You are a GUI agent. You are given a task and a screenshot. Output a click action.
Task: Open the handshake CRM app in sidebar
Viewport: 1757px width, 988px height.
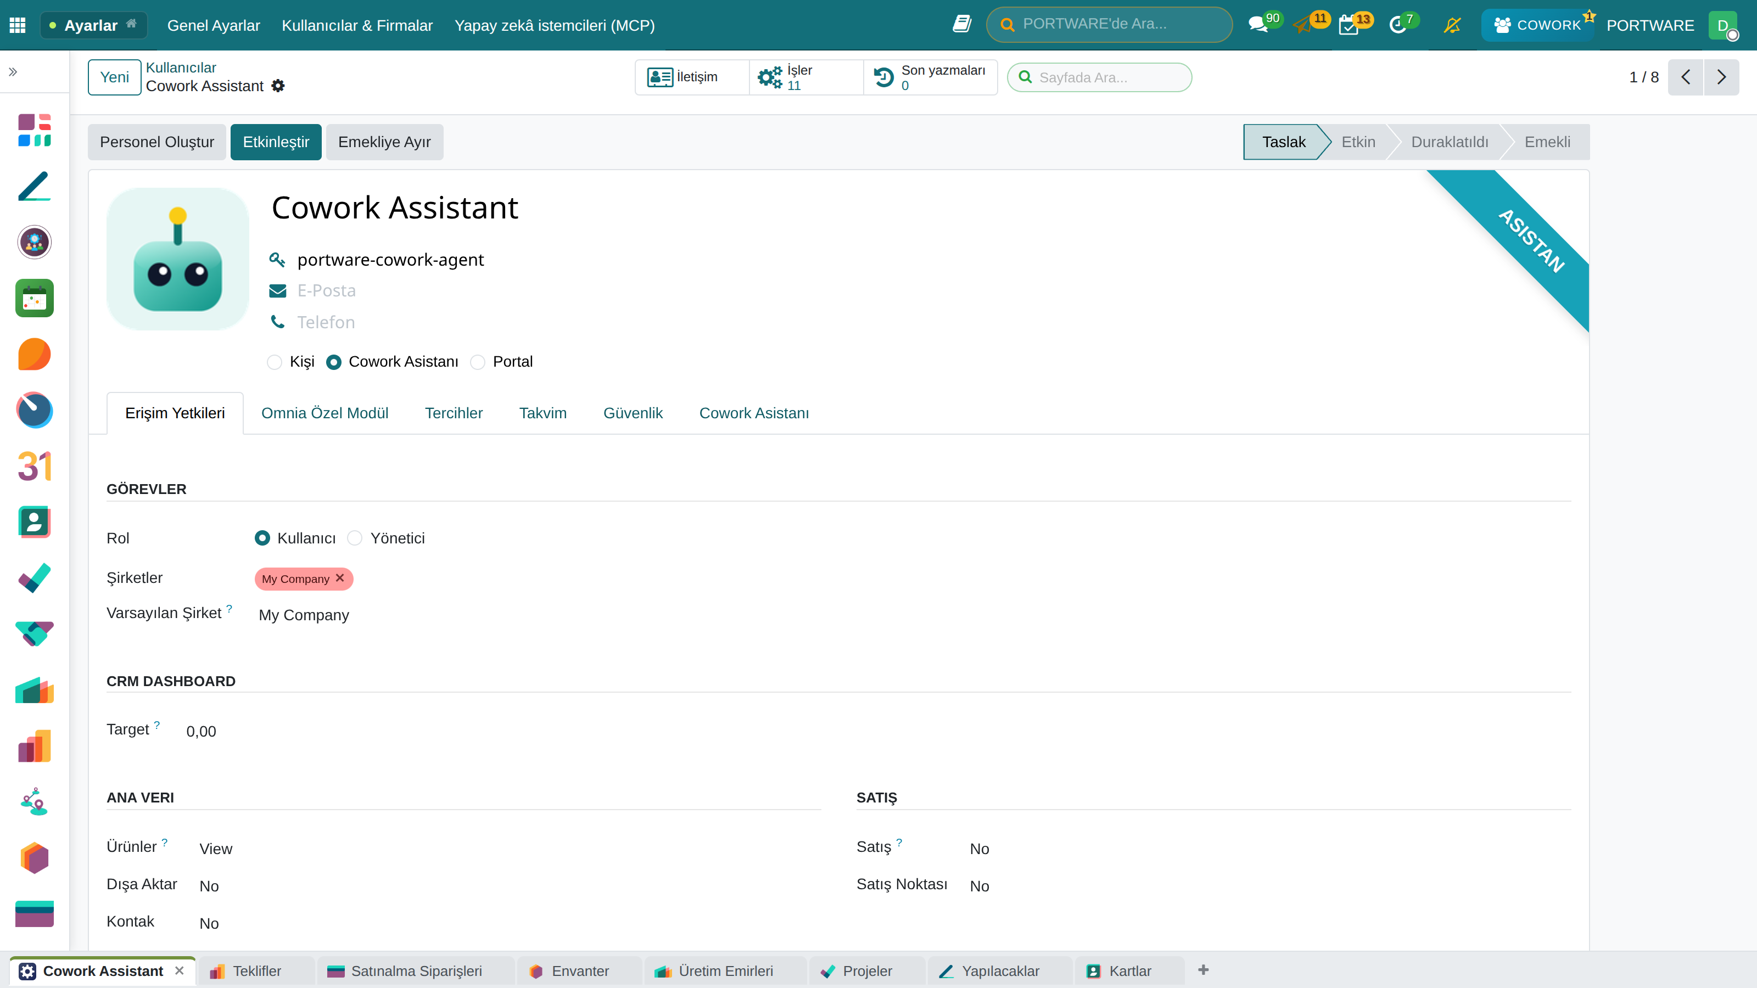34,633
